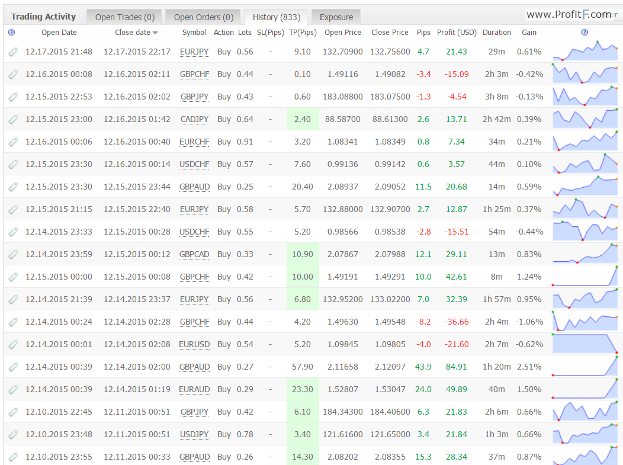Sort the table by the Open Date header

(x=59, y=33)
